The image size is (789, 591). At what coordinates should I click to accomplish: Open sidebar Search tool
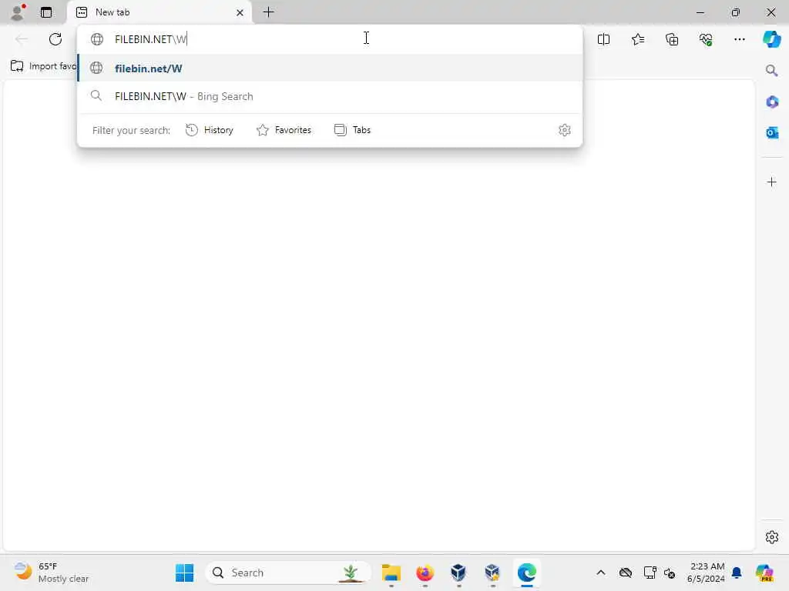(772, 71)
